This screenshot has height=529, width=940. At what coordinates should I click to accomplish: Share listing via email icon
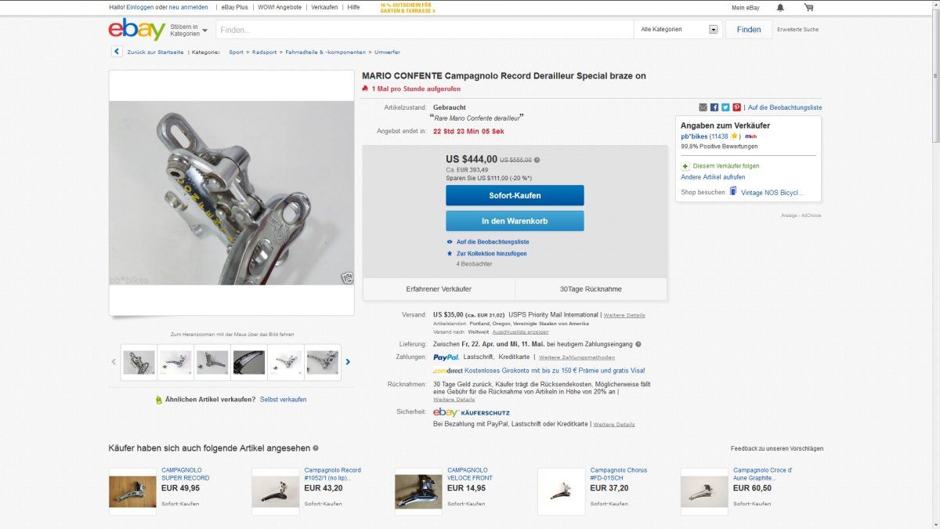click(703, 107)
